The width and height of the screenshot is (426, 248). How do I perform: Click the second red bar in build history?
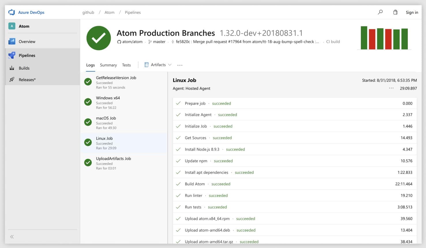click(x=388, y=39)
